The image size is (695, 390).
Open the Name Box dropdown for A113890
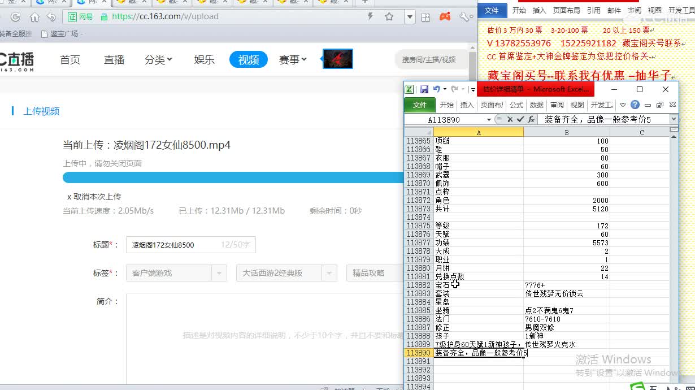tap(489, 120)
